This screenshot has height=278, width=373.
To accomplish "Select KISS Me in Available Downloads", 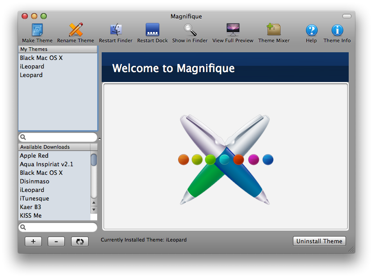I will tap(54, 215).
